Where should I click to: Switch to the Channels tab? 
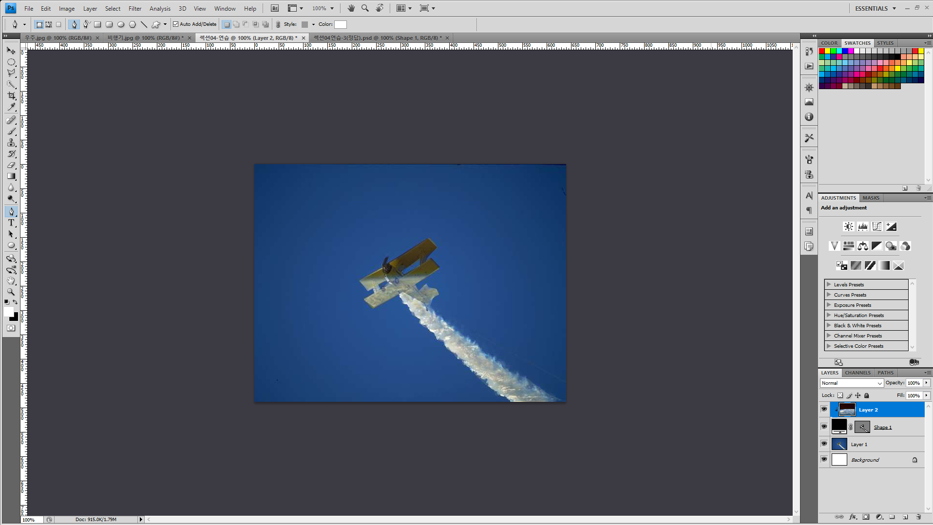(x=857, y=373)
